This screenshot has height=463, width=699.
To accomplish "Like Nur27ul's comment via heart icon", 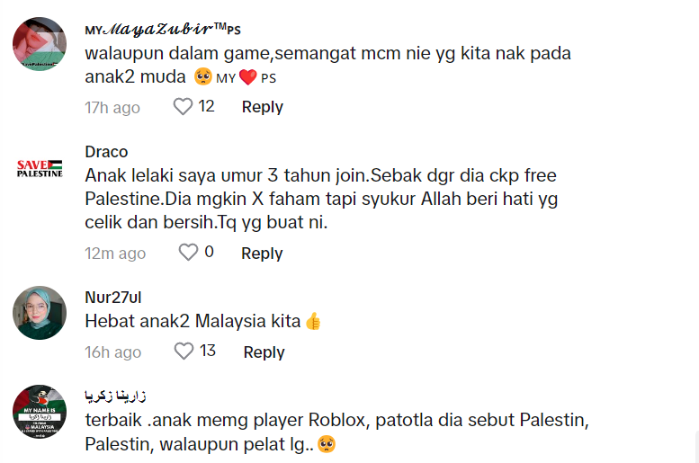I will tap(184, 351).
